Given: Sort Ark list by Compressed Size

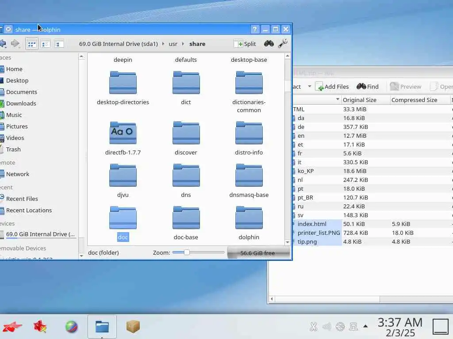Looking at the screenshot, I should (x=420, y=100).
